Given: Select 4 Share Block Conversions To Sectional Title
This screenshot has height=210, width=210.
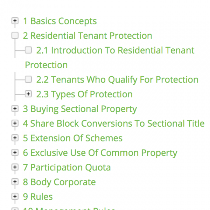Looking at the screenshot, I should click(114, 124).
